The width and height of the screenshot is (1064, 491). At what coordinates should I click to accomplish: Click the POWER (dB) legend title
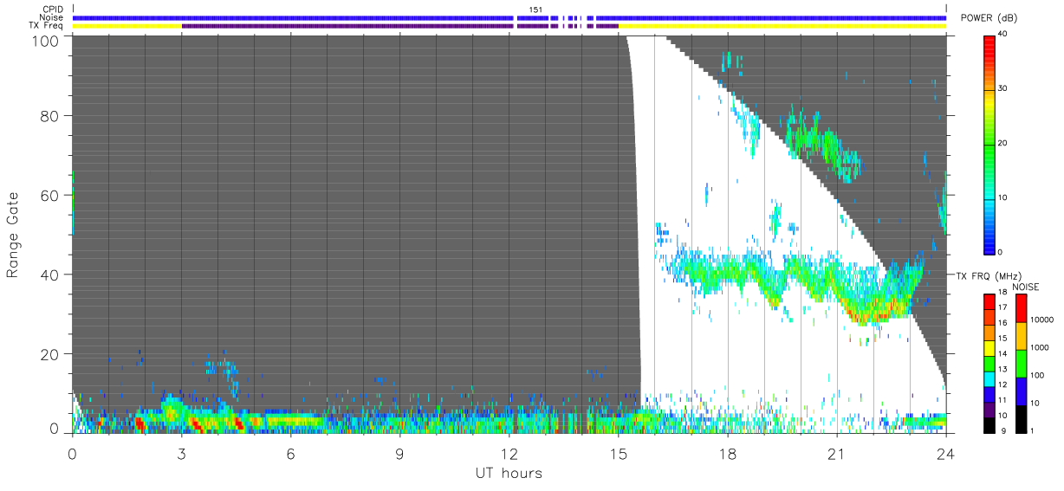tap(989, 18)
